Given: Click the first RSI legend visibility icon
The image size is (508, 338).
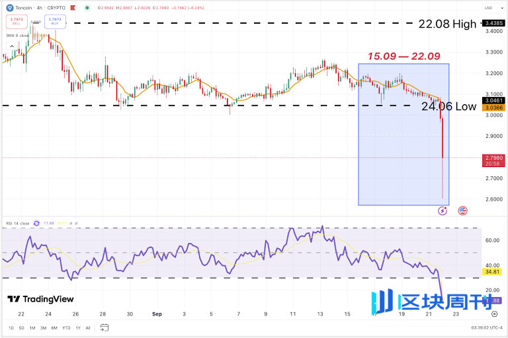Looking at the screenshot, I should pyautogui.click(x=71, y=223).
